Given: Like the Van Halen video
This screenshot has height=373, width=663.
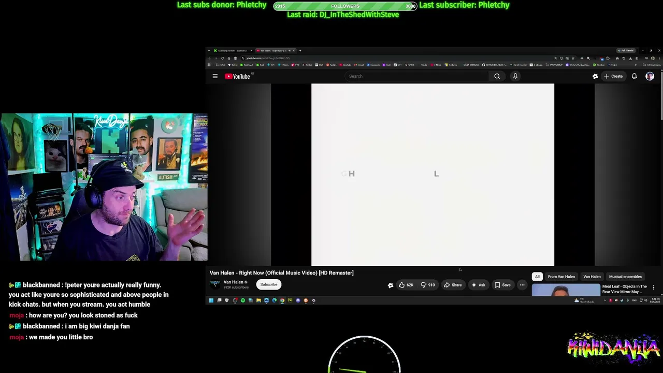Looking at the screenshot, I should click(406, 285).
